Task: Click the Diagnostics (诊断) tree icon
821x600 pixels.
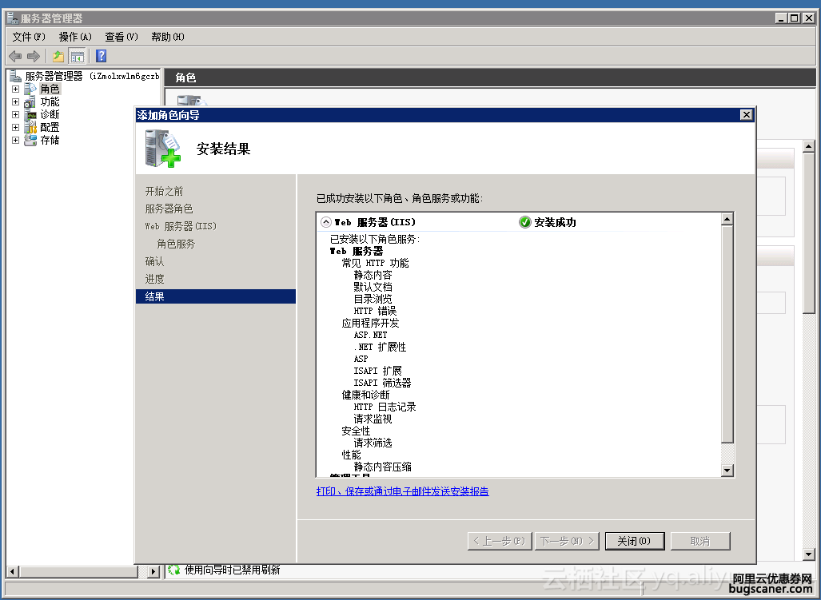Action: (31, 114)
